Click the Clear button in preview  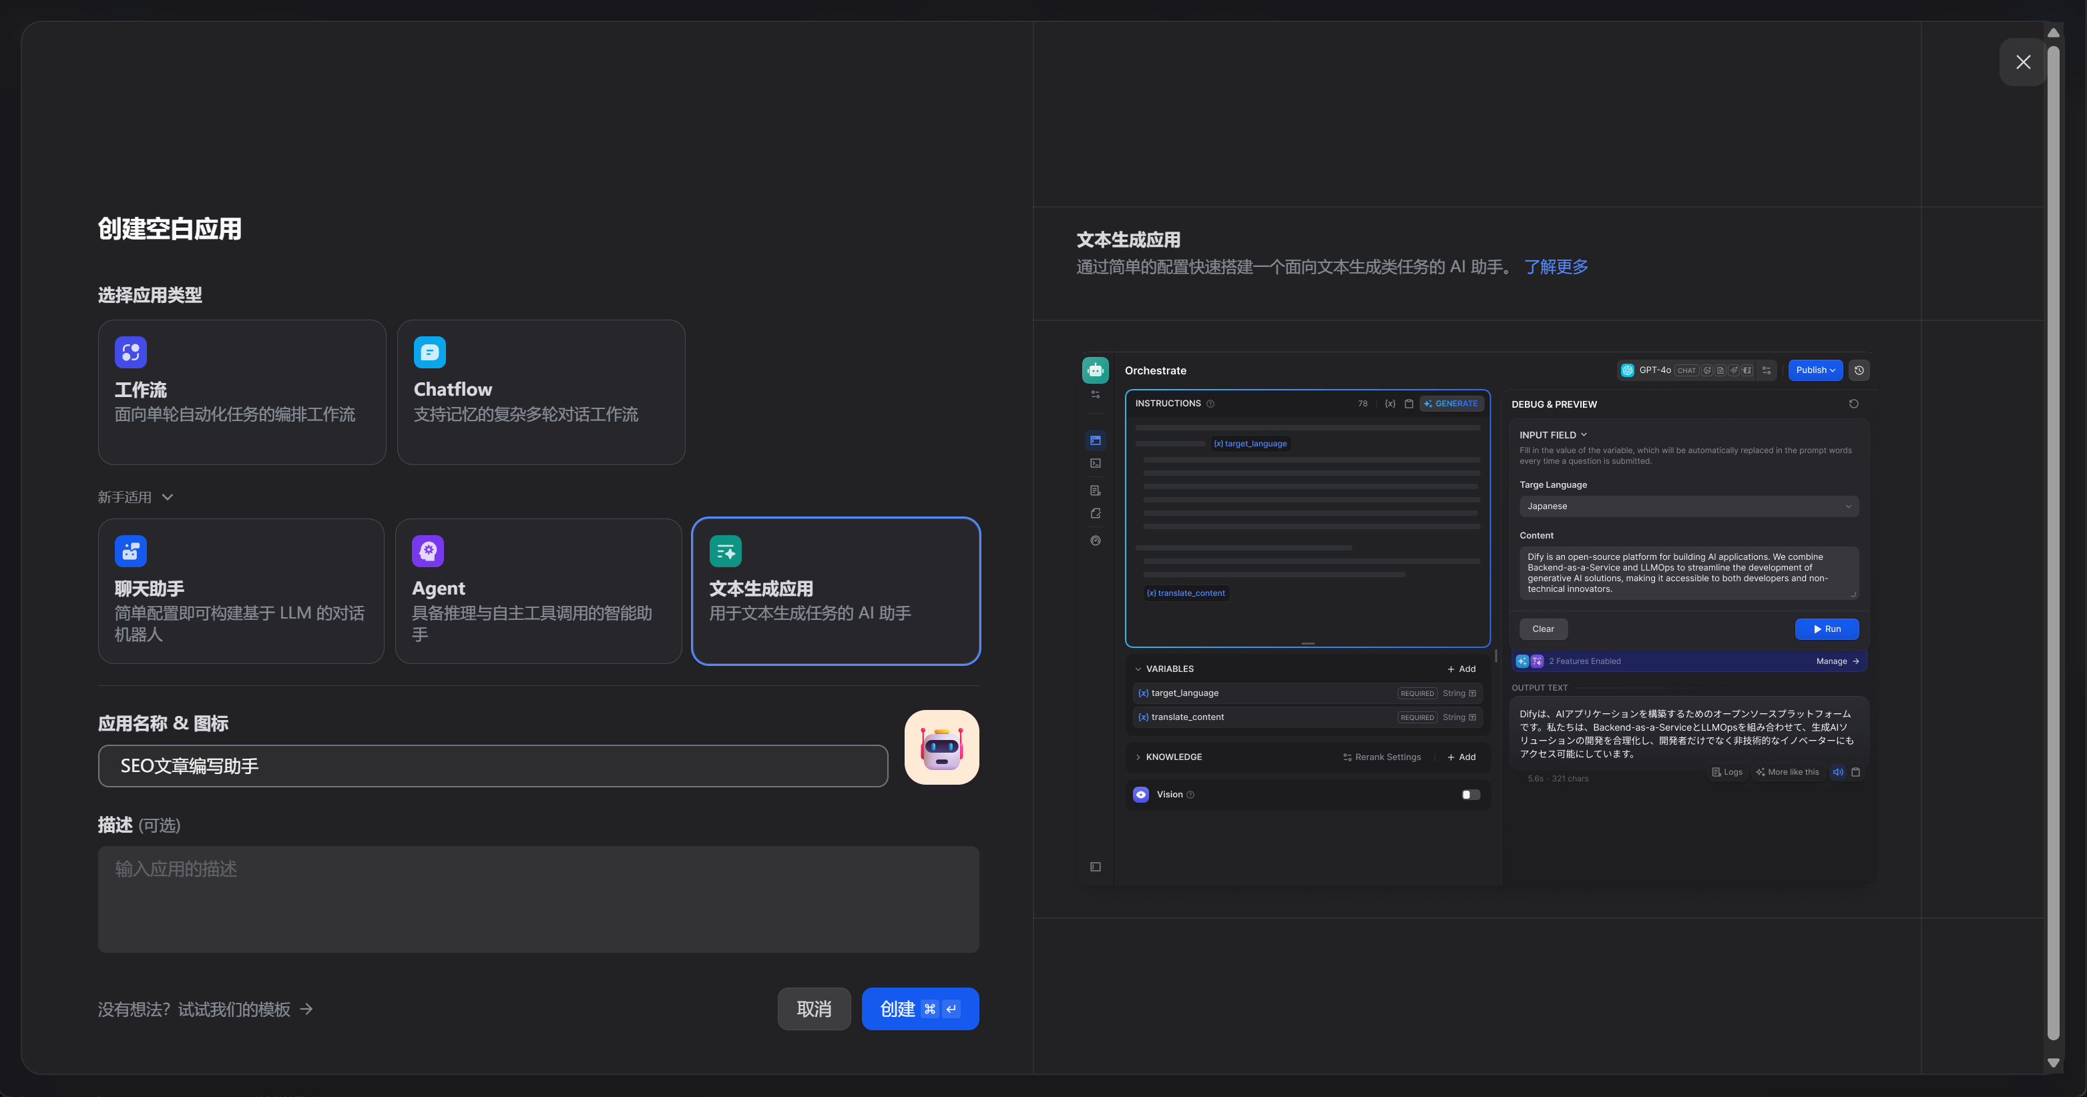pyautogui.click(x=1543, y=629)
